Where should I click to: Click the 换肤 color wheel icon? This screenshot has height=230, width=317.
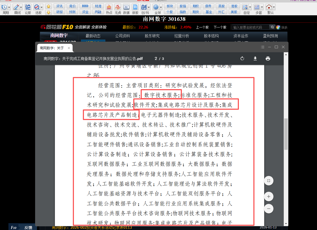[x=278, y=27]
